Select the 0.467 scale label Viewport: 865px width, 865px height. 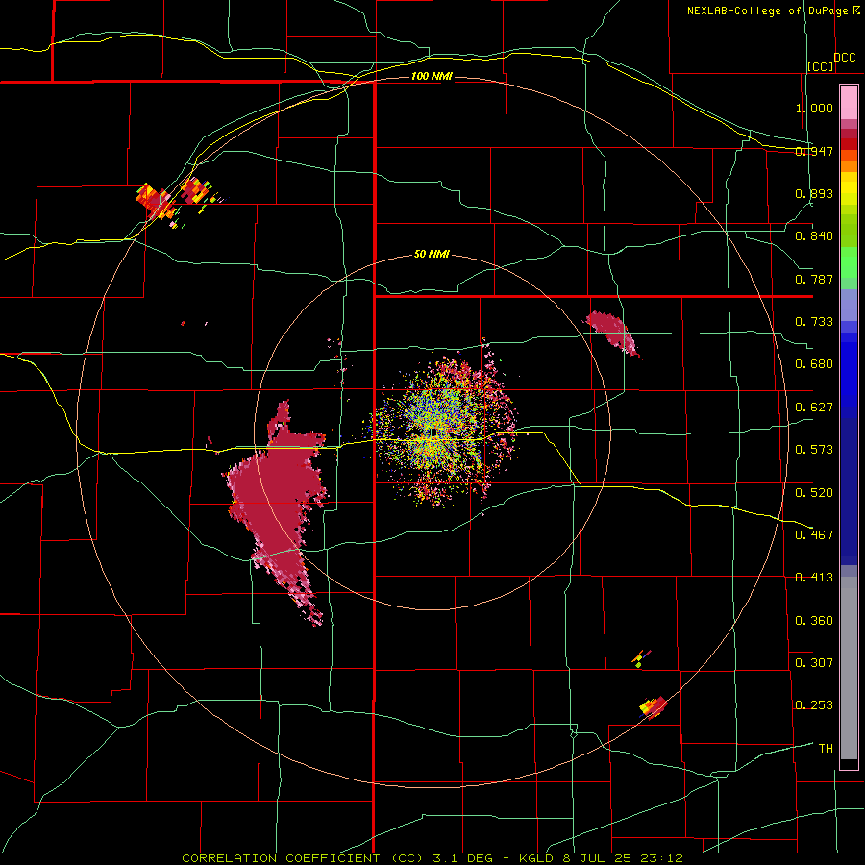coord(814,535)
